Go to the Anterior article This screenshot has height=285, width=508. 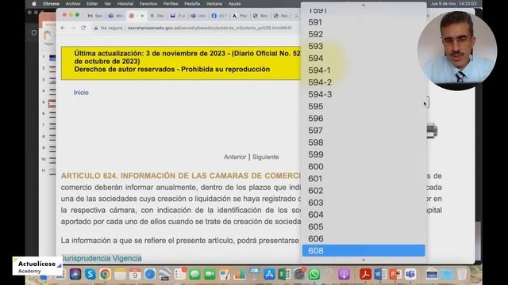(x=235, y=157)
